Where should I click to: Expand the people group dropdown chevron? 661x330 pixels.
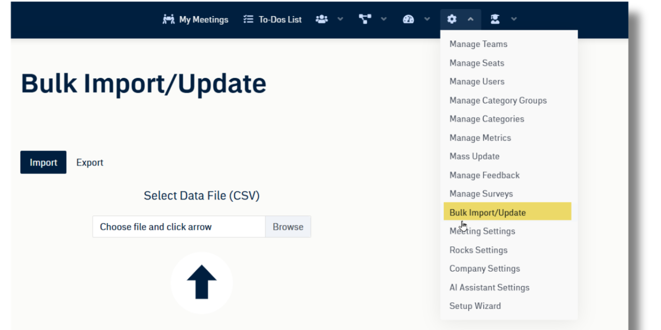[x=341, y=19]
